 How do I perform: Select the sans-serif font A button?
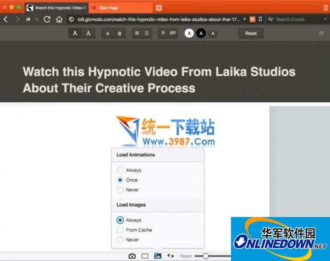coord(75,33)
